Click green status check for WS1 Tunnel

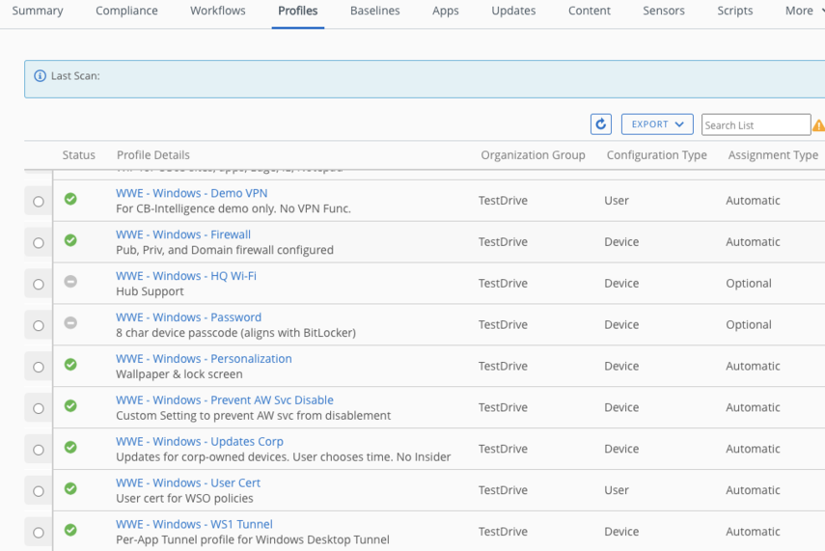70,530
